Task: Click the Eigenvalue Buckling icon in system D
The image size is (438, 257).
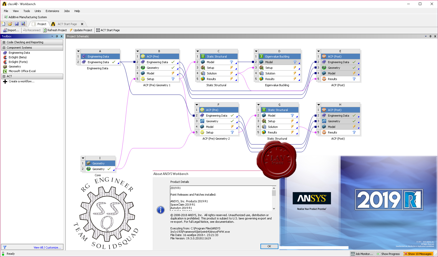Action: click(261, 57)
